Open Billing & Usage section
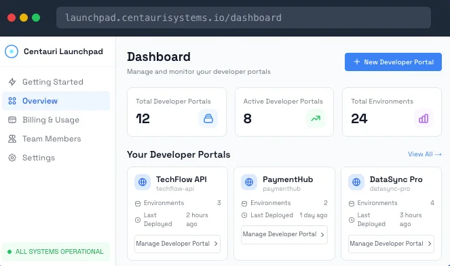The width and height of the screenshot is (450, 266). [x=56, y=120]
